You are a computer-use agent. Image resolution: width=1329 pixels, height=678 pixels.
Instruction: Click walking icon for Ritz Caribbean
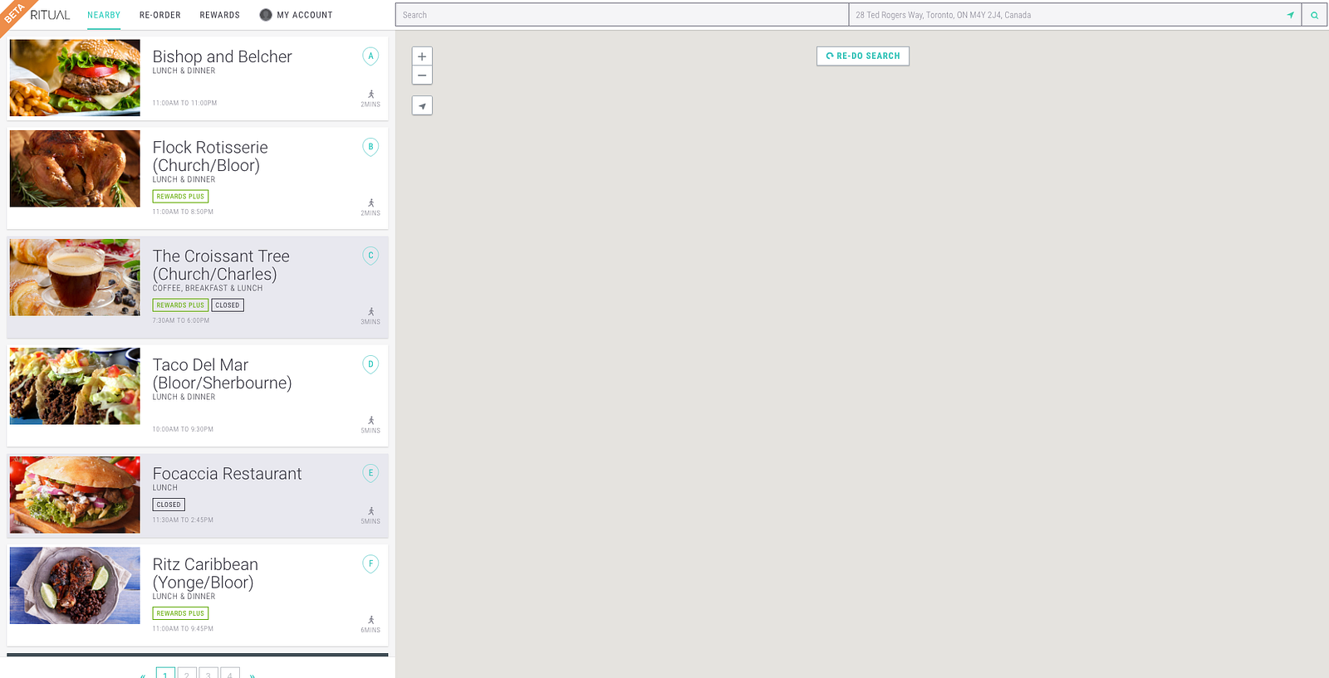pyautogui.click(x=371, y=620)
